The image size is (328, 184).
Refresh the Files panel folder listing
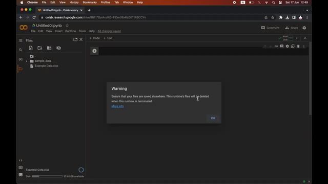coord(40,48)
